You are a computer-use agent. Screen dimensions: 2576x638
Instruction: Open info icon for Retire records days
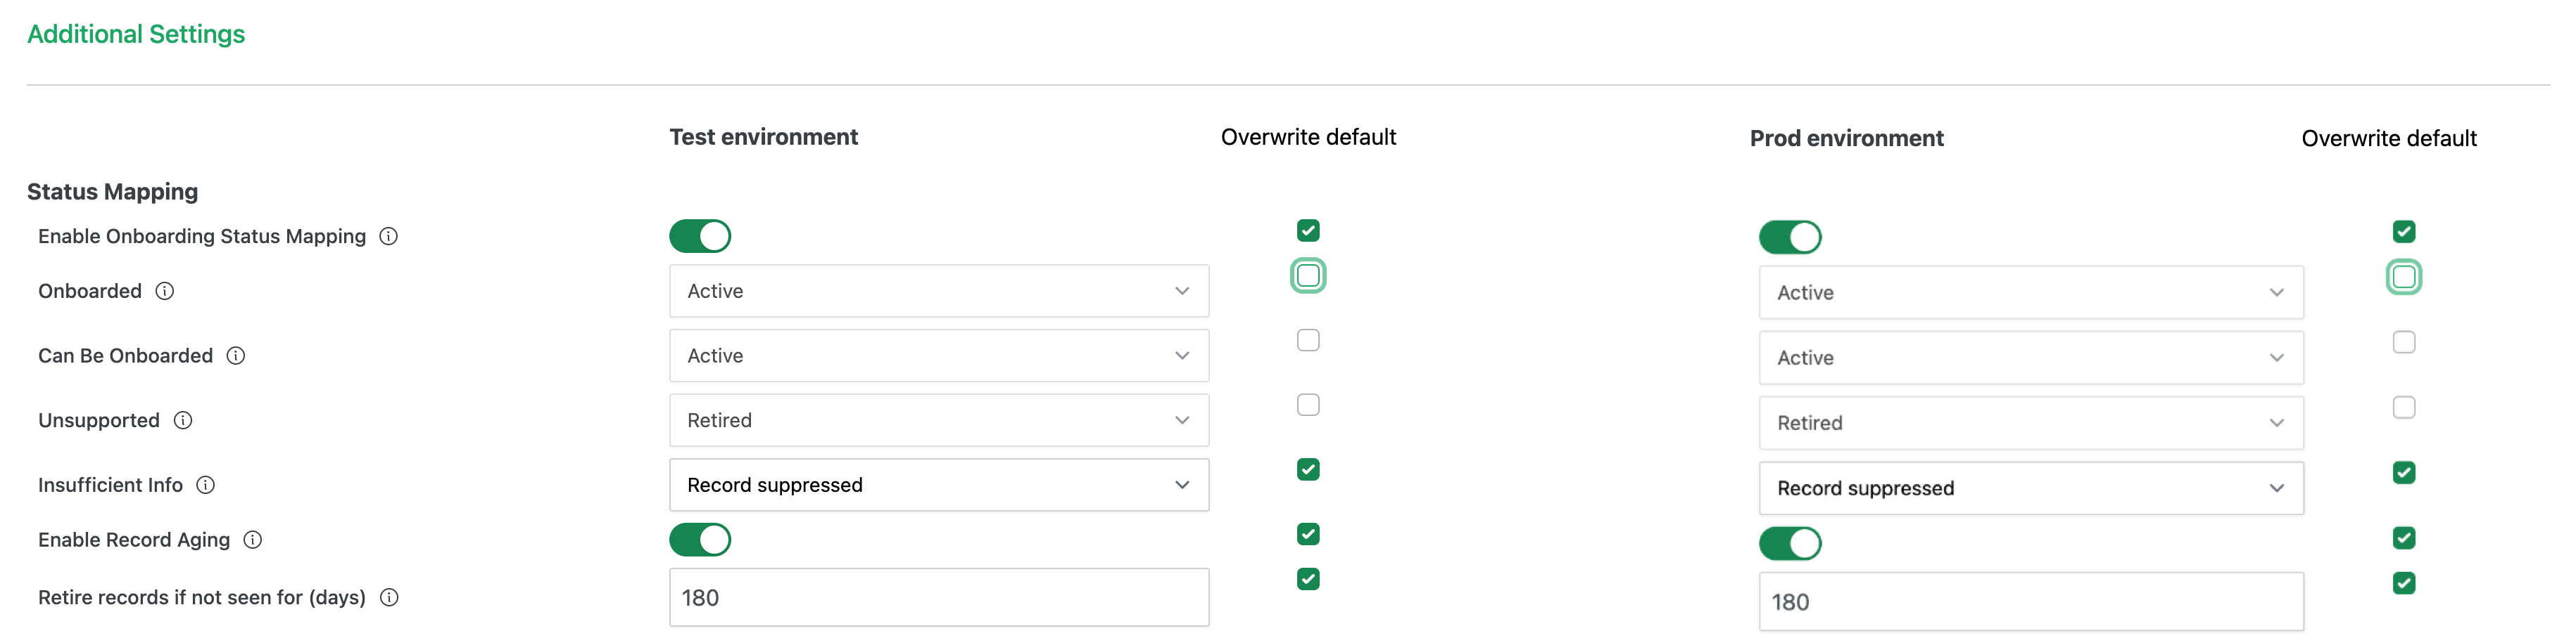pyautogui.click(x=390, y=598)
